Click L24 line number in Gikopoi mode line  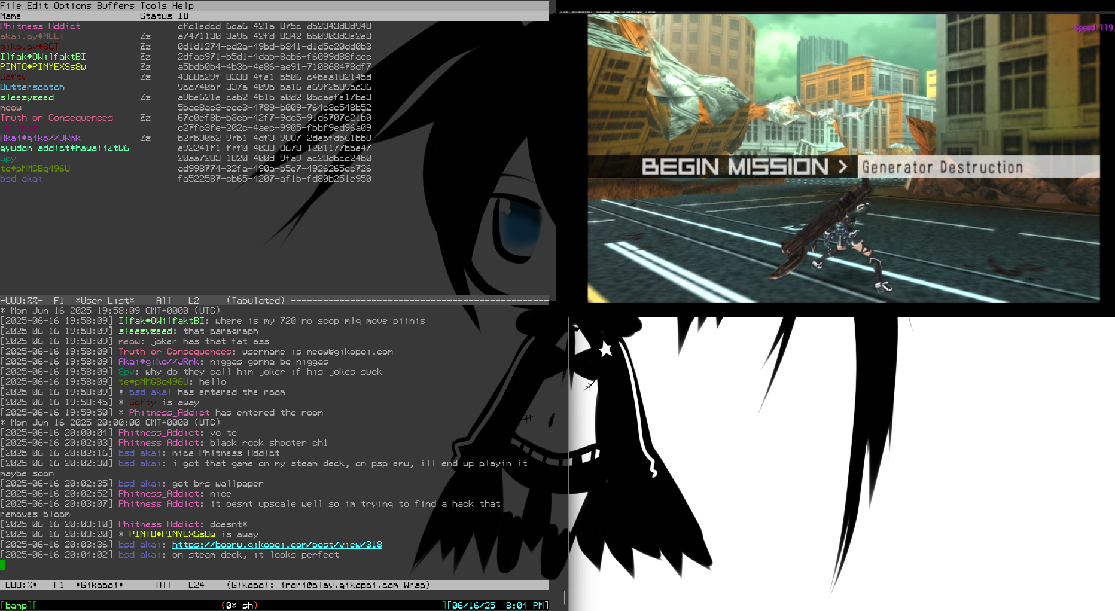(x=196, y=585)
